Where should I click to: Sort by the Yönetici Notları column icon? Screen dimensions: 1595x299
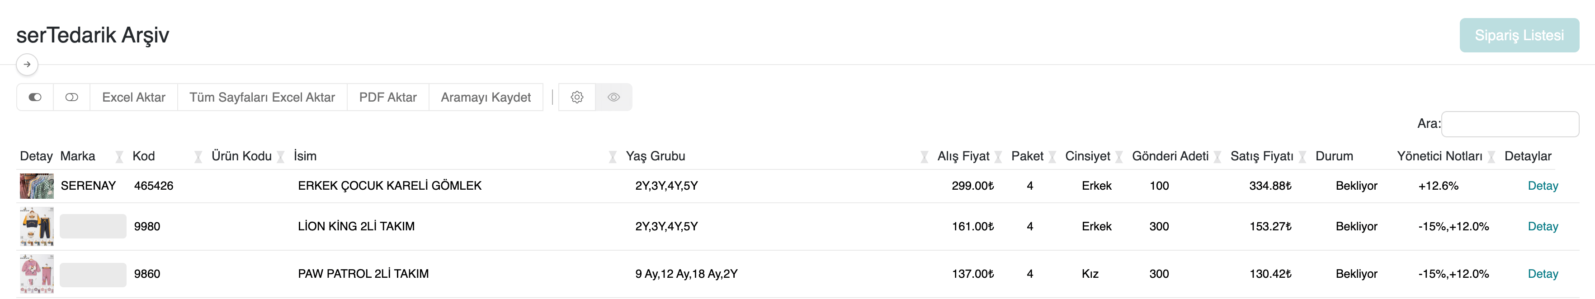(1491, 157)
